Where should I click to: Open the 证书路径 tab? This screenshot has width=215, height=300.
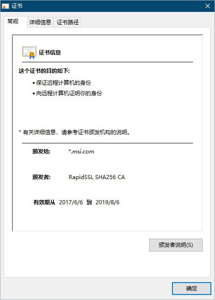tap(67, 22)
